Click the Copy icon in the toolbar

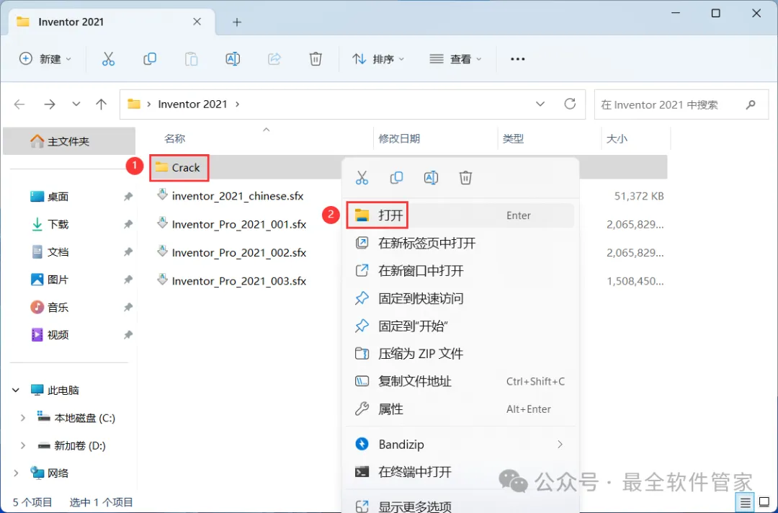[149, 59]
